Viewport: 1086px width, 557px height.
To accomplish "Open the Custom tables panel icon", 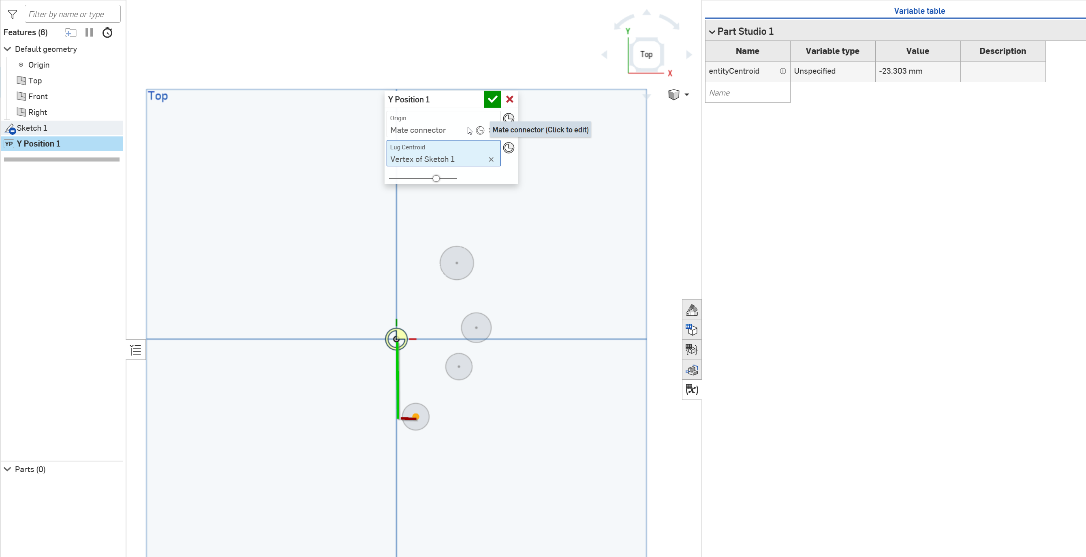I will (692, 349).
